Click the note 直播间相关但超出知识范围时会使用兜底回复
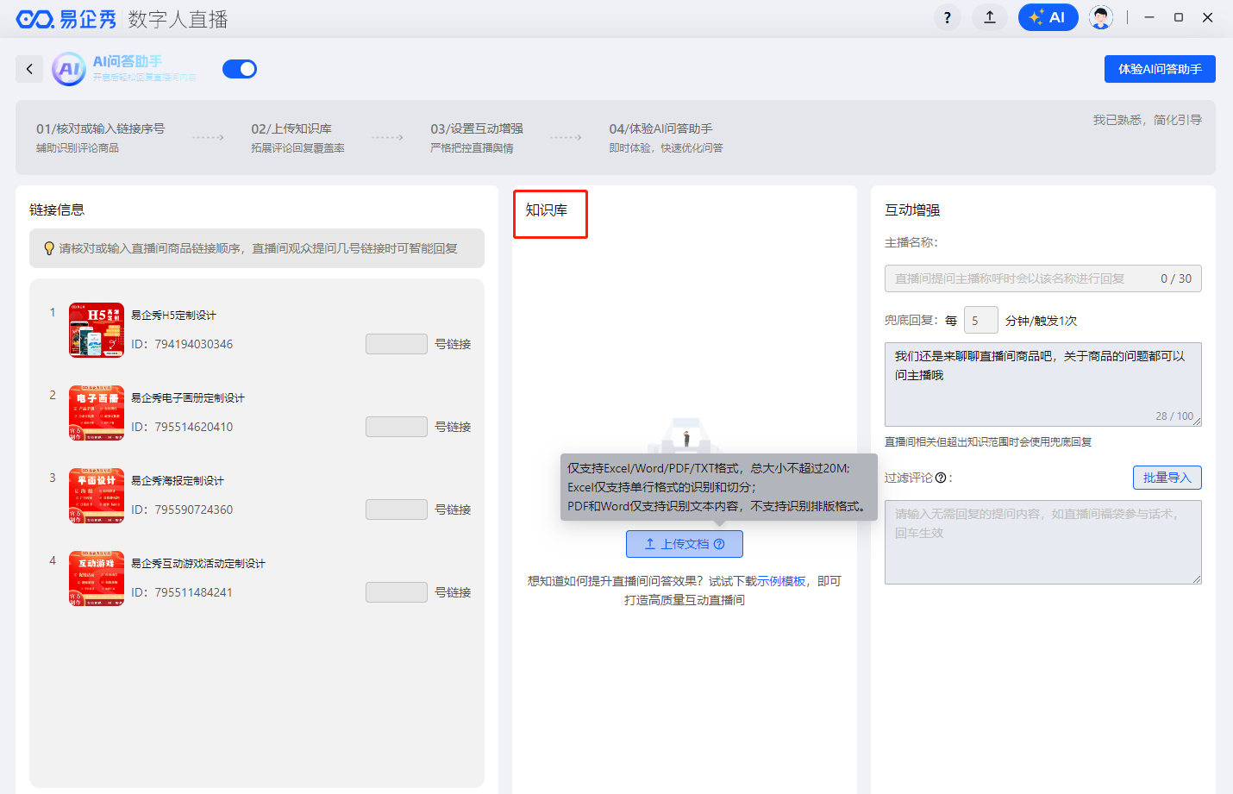Screen dimensions: 1233x794 pyautogui.click(x=988, y=442)
